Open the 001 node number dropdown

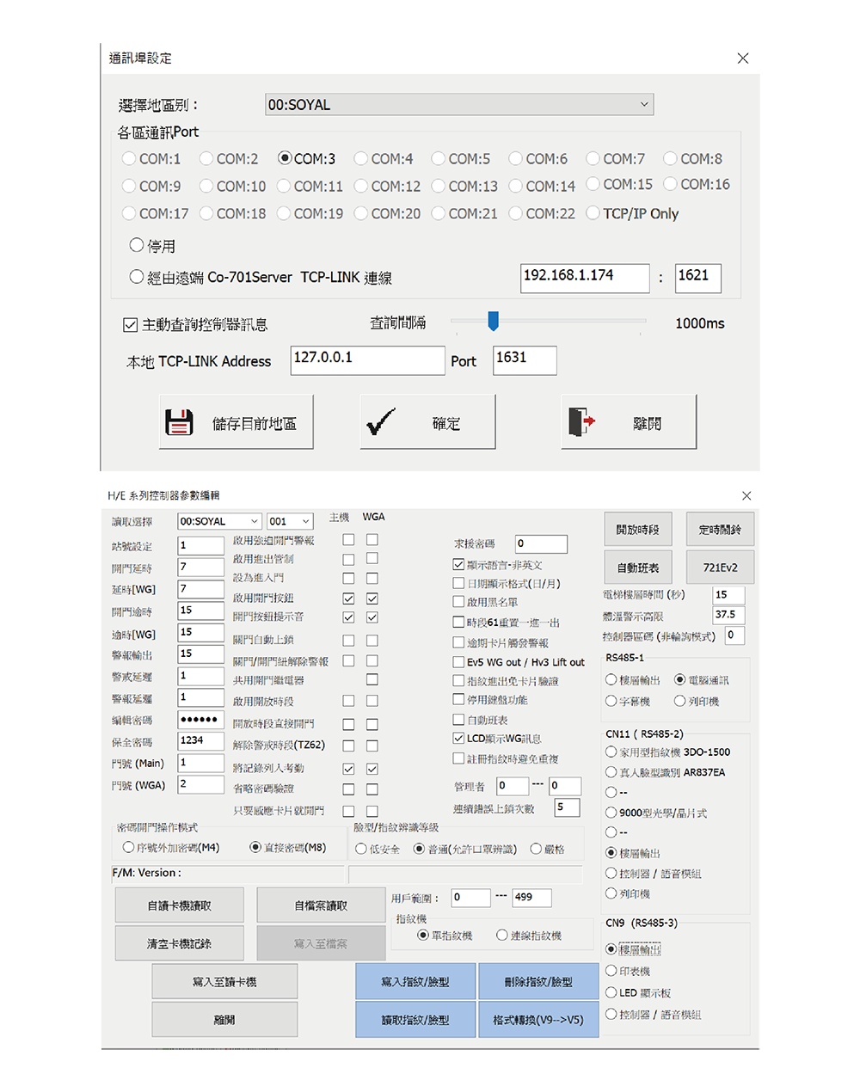pyautogui.click(x=290, y=522)
